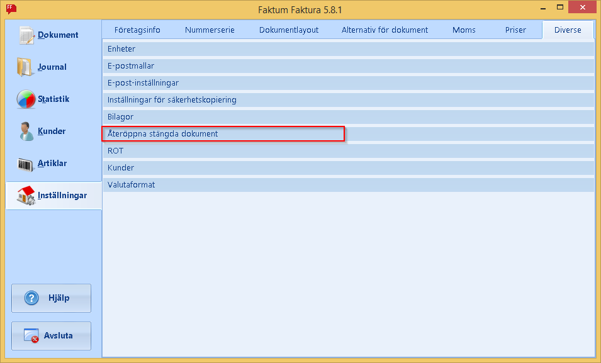Click the Kunder person icon
Image resolution: width=601 pixels, height=363 pixels.
(26, 131)
